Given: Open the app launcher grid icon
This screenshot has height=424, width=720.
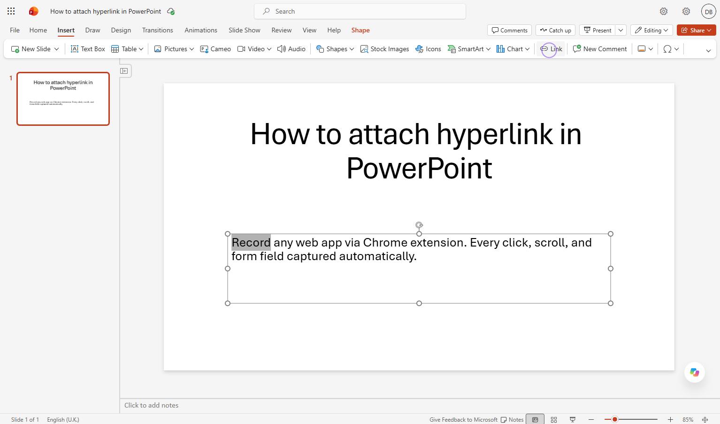Looking at the screenshot, I should [x=11, y=11].
